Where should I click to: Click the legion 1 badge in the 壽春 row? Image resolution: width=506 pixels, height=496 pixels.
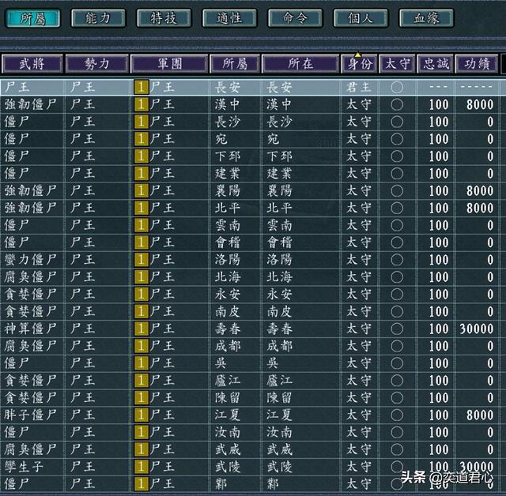141,328
